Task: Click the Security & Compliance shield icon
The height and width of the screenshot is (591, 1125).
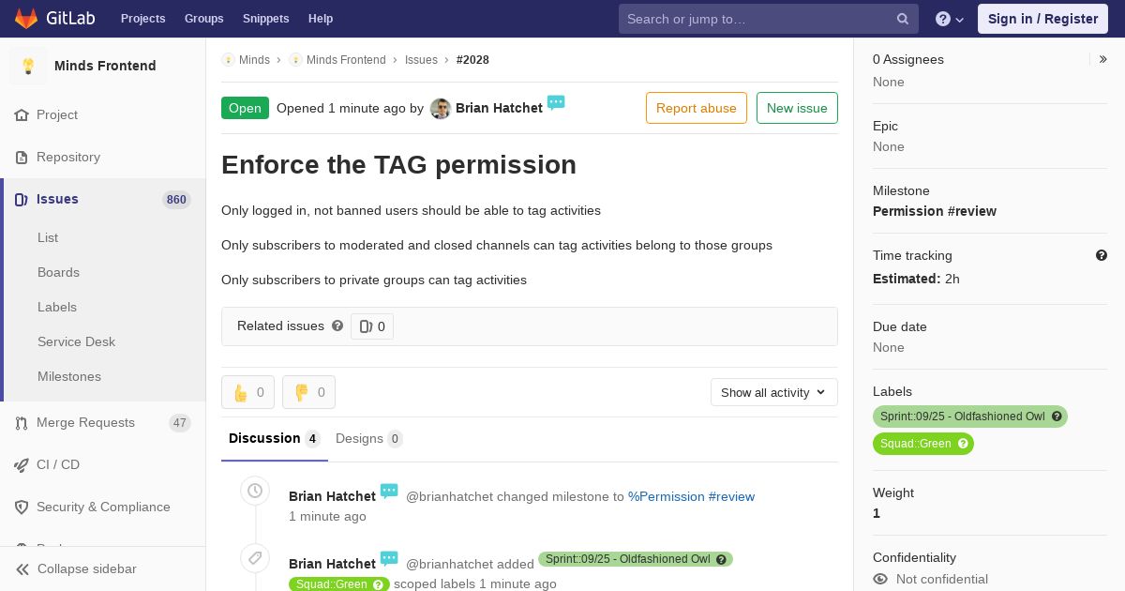Action: click(22, 508)
